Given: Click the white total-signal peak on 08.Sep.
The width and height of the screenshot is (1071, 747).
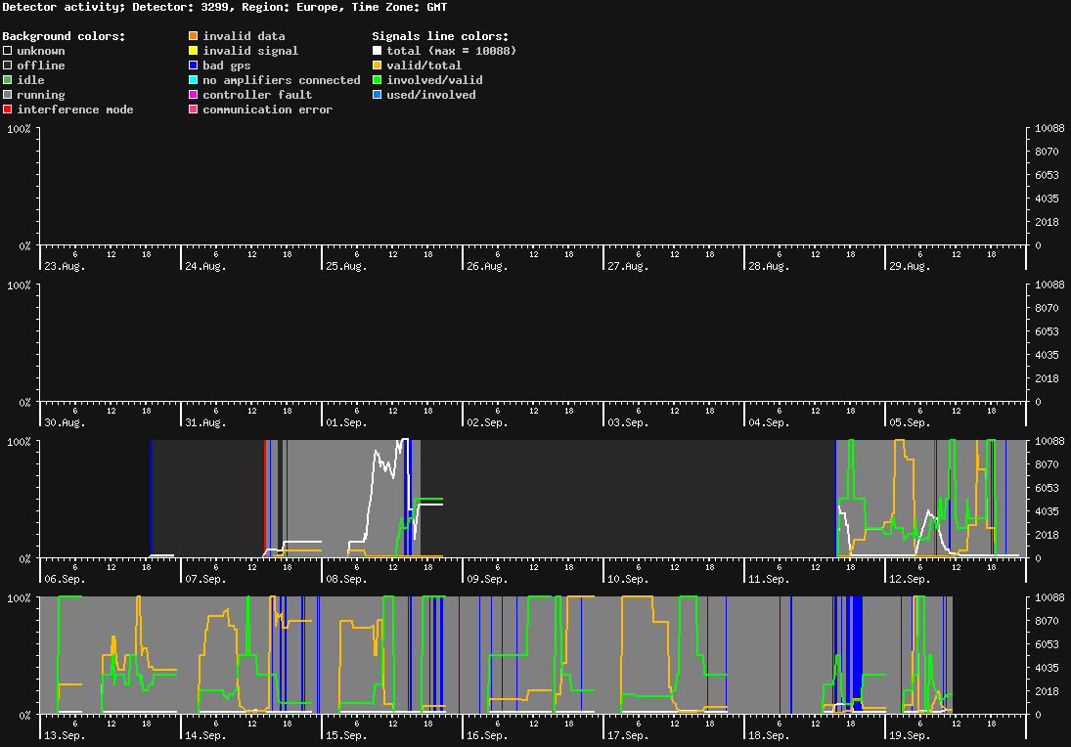Looking at the screenshot, I should coord(404,440).
